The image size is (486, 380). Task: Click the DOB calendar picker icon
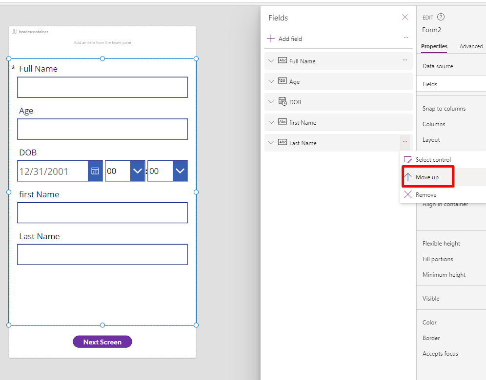[95, 171]
